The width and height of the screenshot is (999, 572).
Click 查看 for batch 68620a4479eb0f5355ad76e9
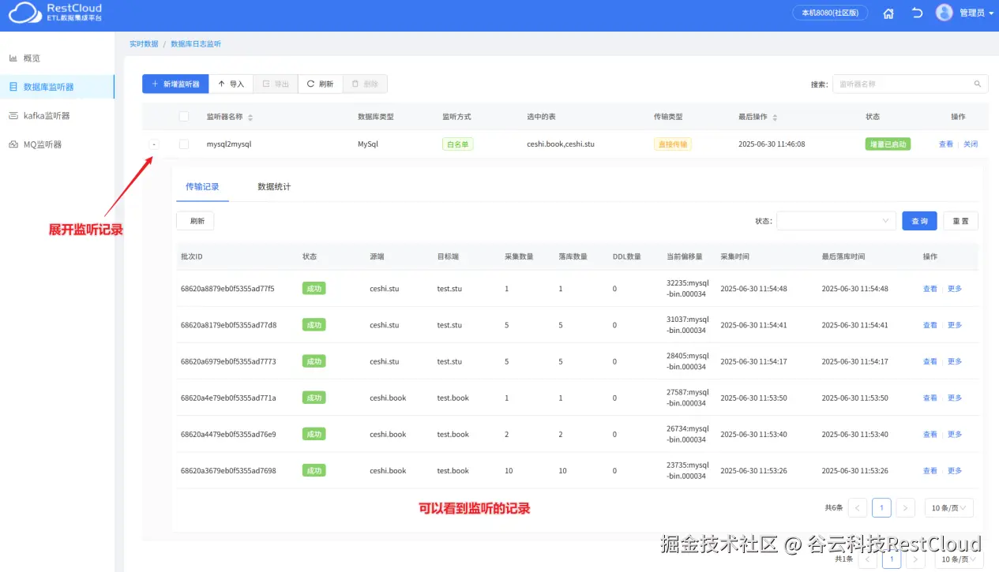click(930, 434)
